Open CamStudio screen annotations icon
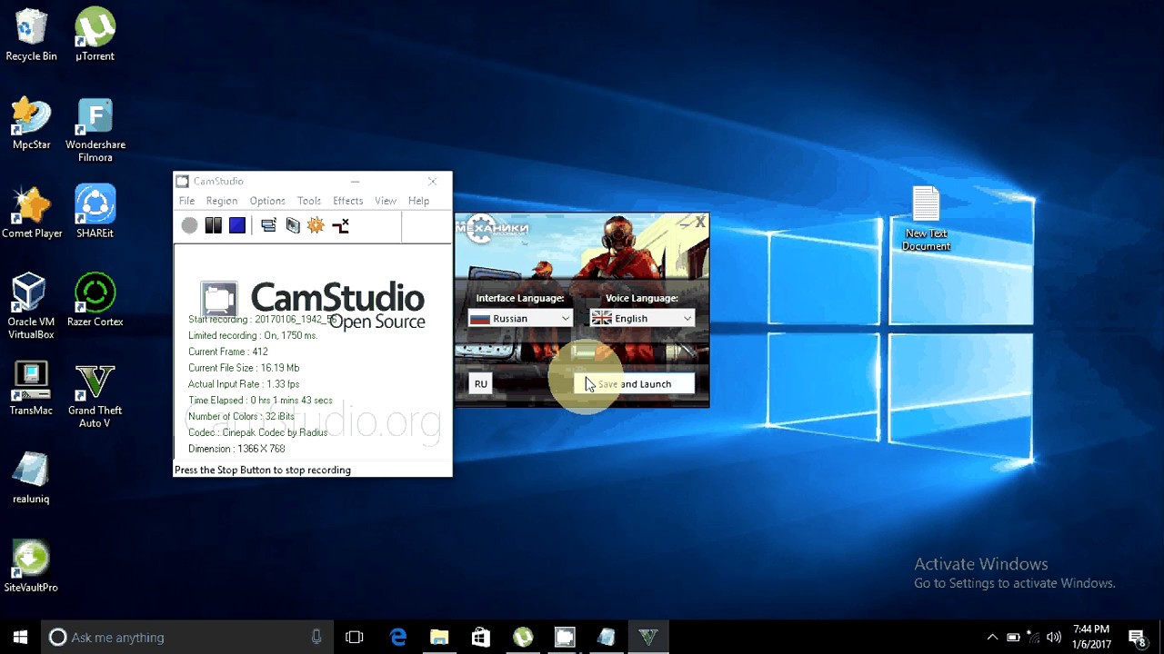This screenshot has width=1164, height=654. [x=293, y=225]
